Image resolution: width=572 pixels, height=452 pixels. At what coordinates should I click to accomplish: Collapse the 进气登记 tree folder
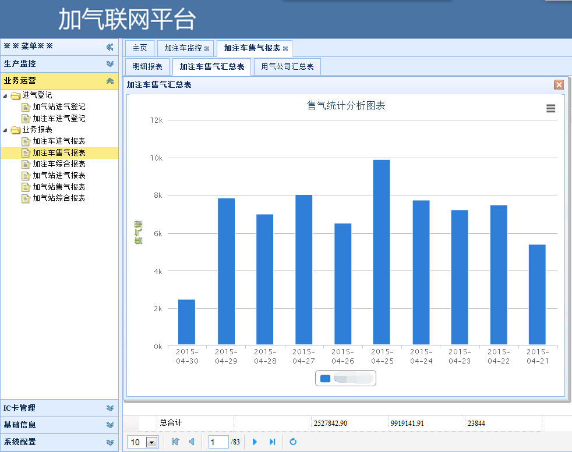click(x=5, y=95)
